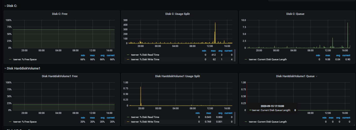The height and width of the screenshot is (130, 356).
Task: Toggle % Disk Write Time series in HarddiskVolume1 Usage Split
Action: (x=145, y=122)
